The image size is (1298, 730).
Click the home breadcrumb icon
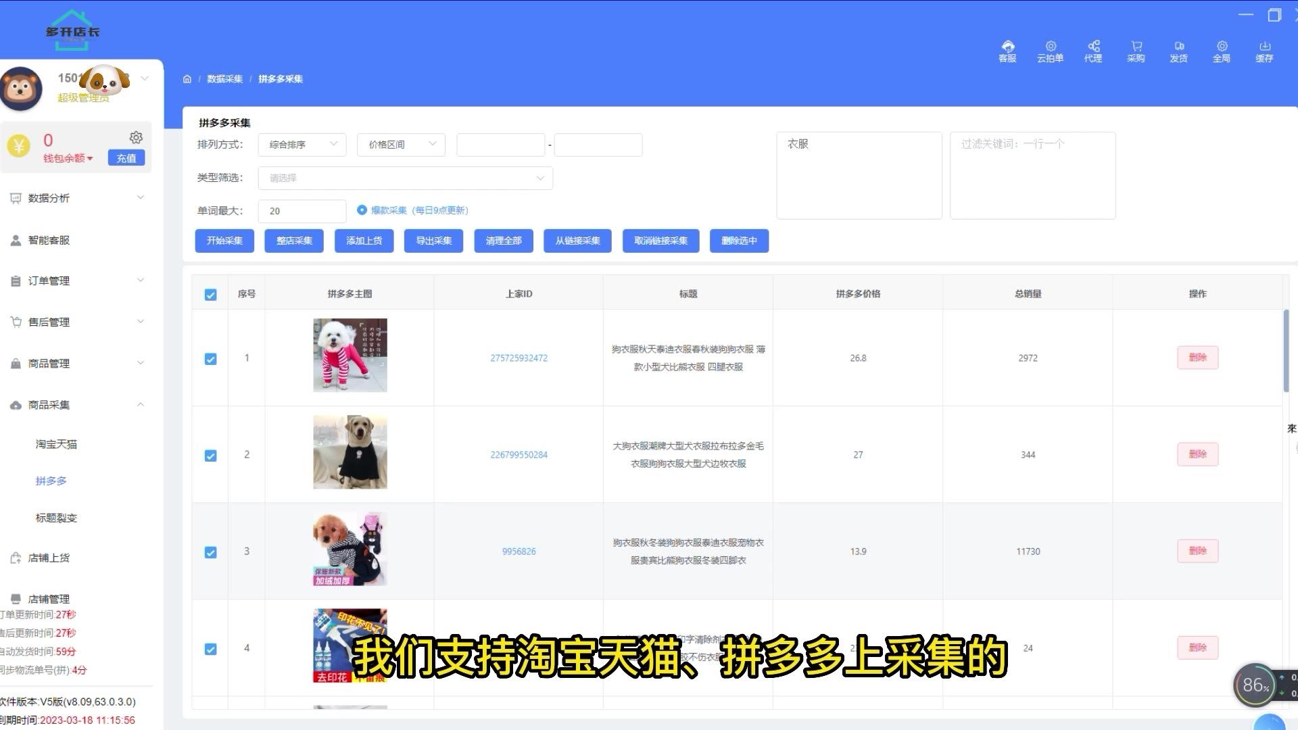[x=187, y=79]
